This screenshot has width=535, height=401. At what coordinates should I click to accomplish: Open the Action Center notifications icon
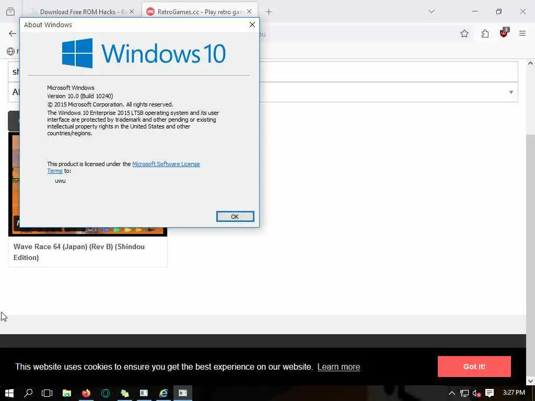tap(490, 393)
